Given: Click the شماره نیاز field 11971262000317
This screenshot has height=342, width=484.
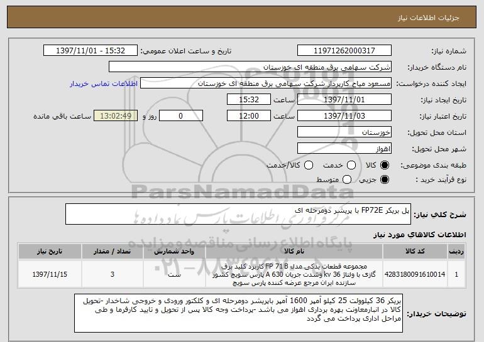Looking at the screenshot, I should click(344, 51).
